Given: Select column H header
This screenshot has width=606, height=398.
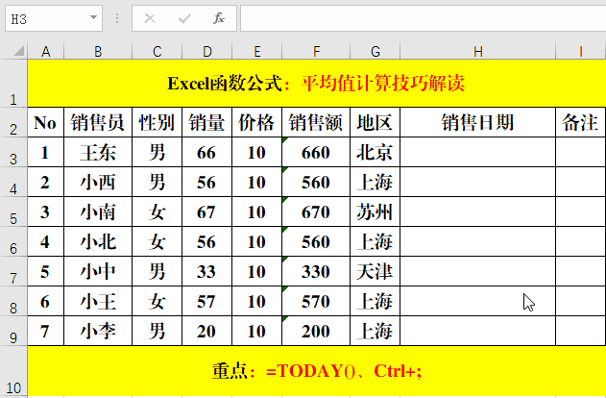Looking at the screenshot, I should 478,52.
